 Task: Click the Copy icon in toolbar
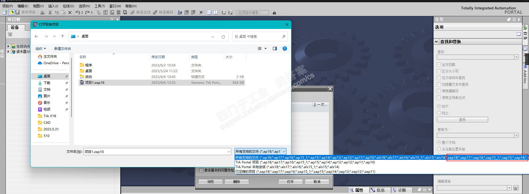coord(57,12)
